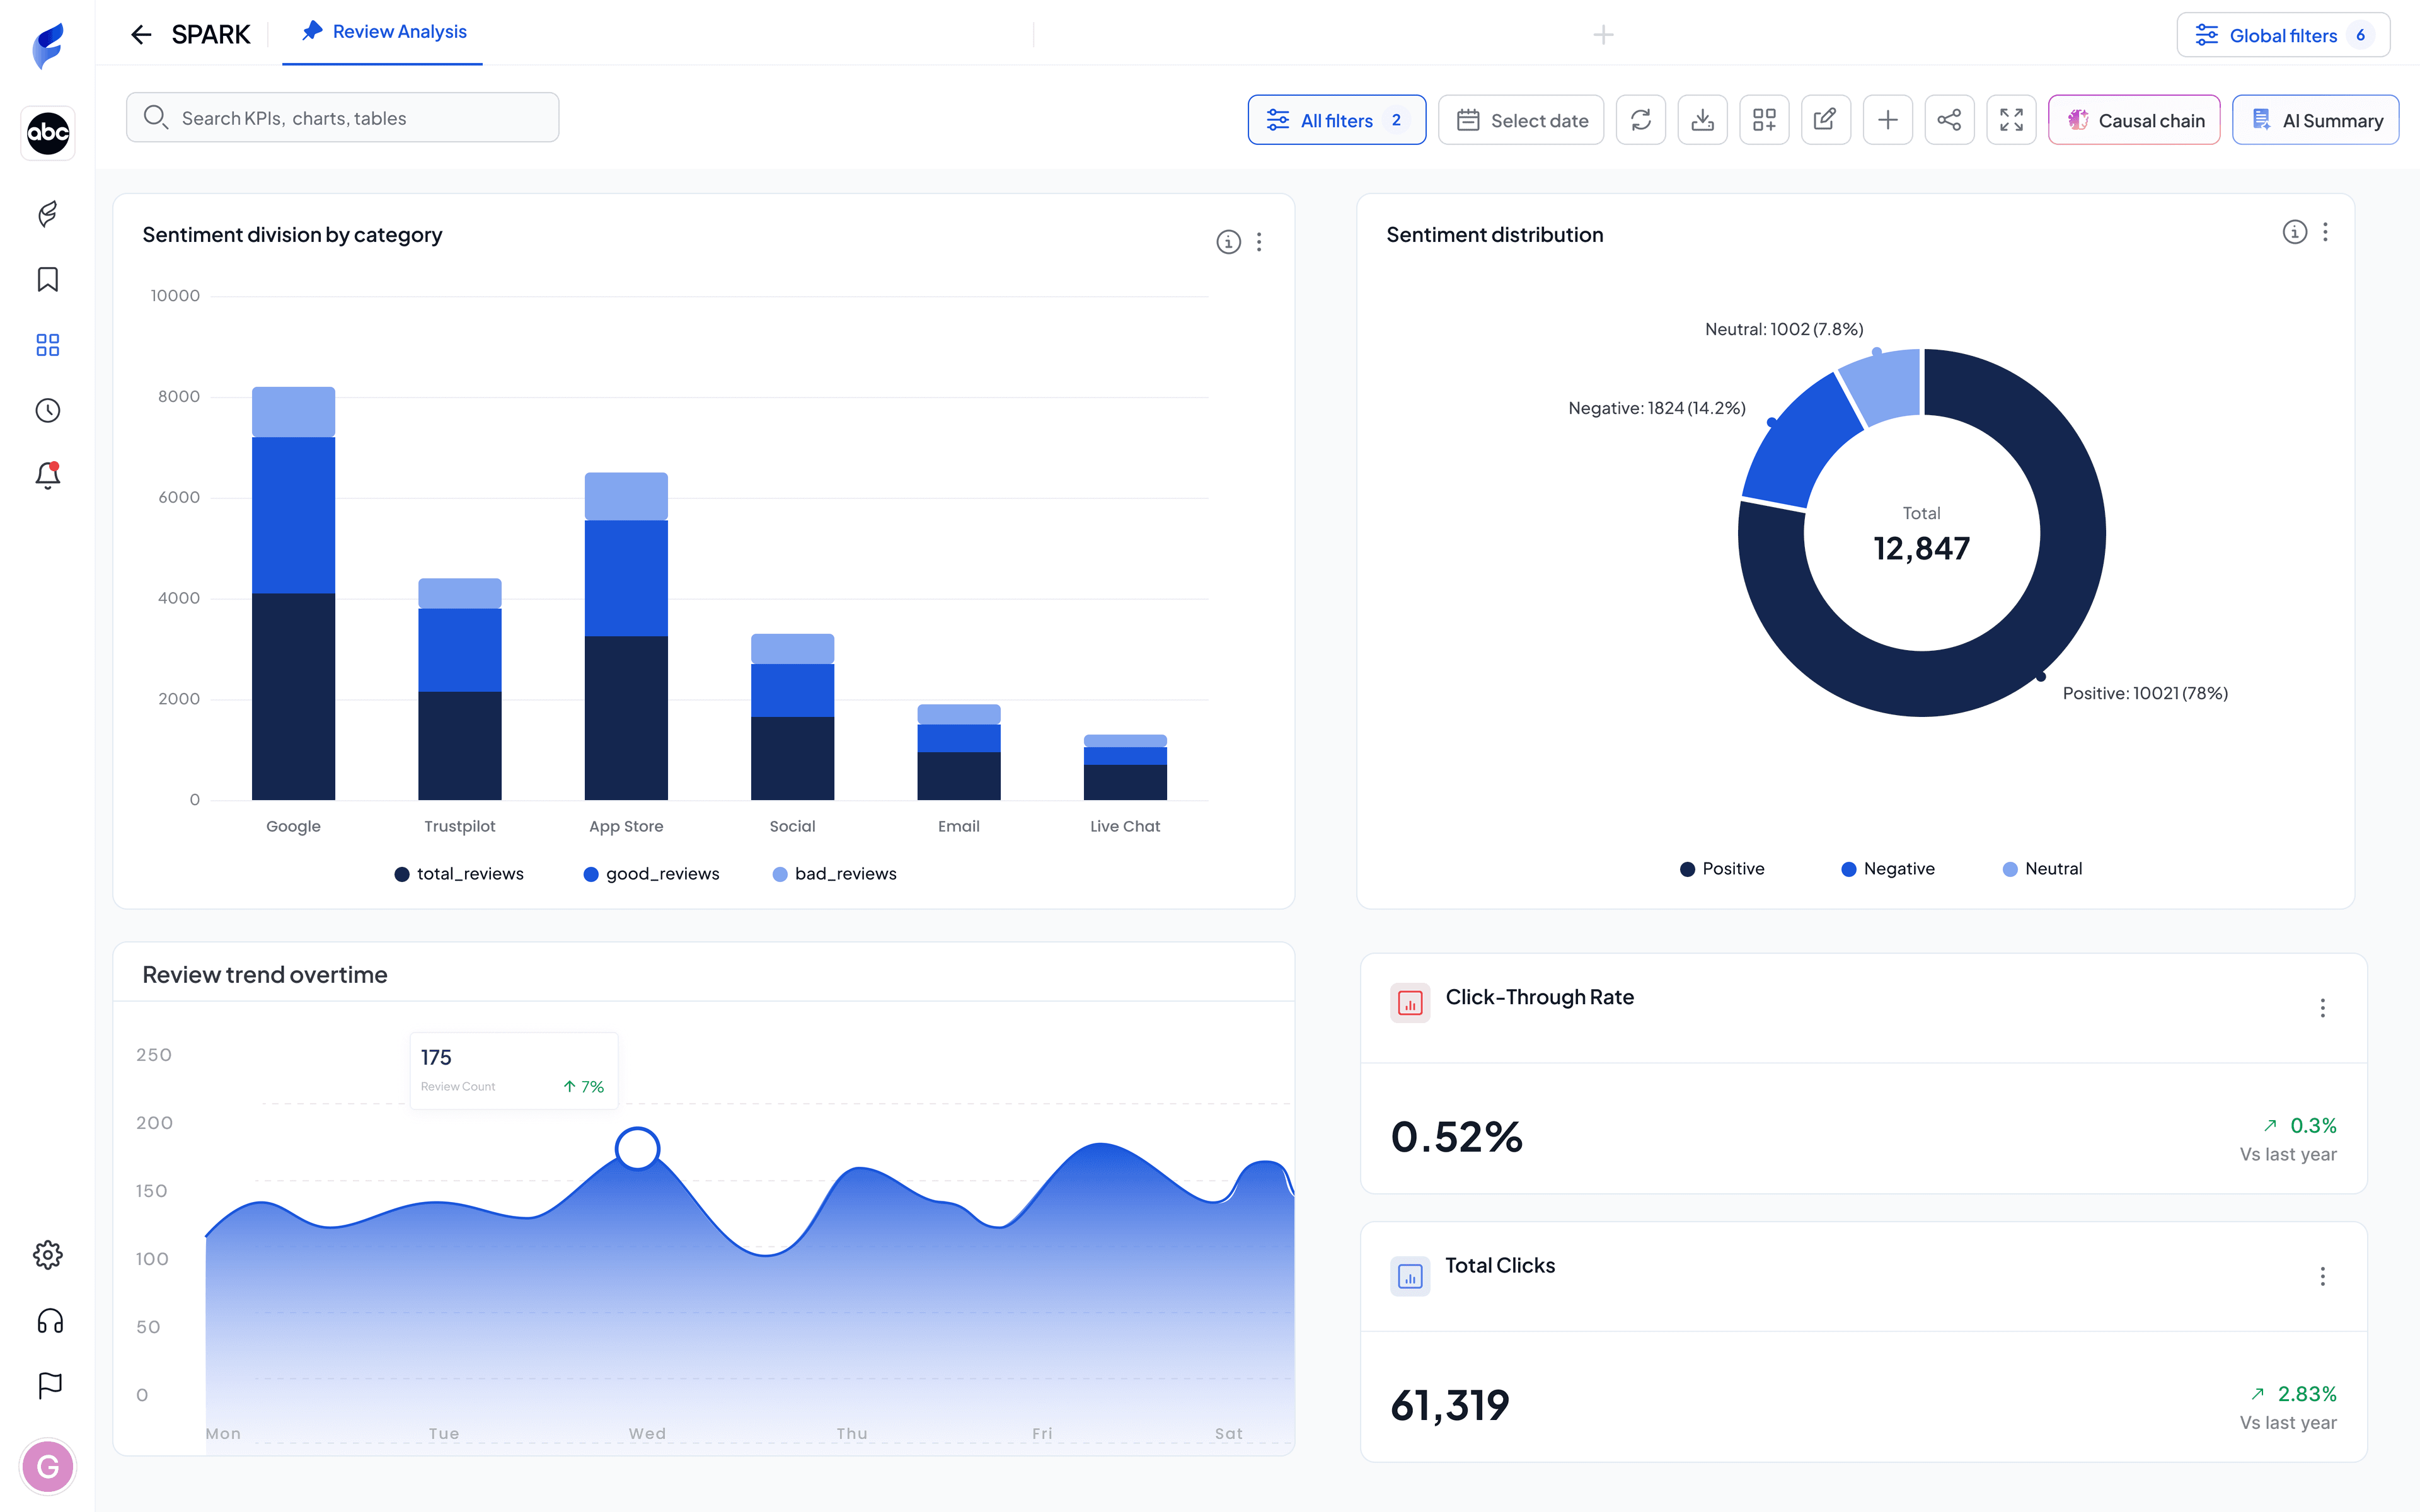Viewport: 2420px width, 1512px height.
Task: Select the Trustpilot bar in chart
Action: tap(459, 689)
